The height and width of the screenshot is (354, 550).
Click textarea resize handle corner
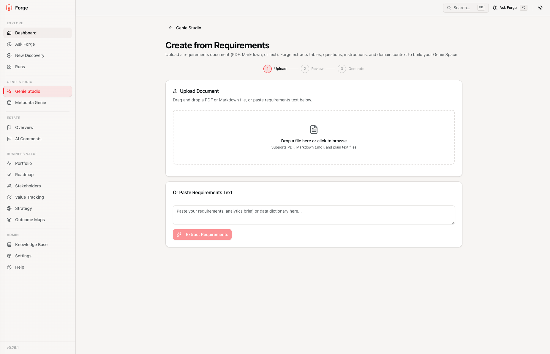click(x=453, y=223)
